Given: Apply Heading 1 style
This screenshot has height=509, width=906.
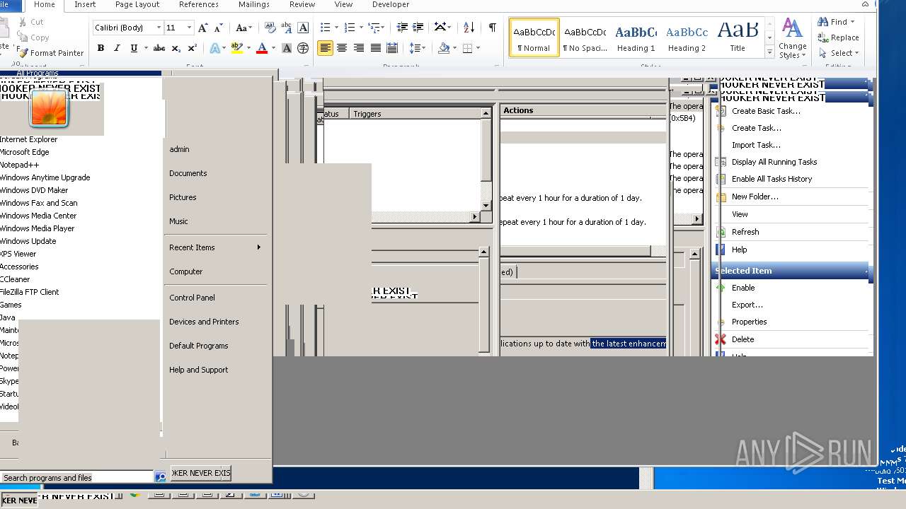Looking at the screenshot, I should [636, 37].
